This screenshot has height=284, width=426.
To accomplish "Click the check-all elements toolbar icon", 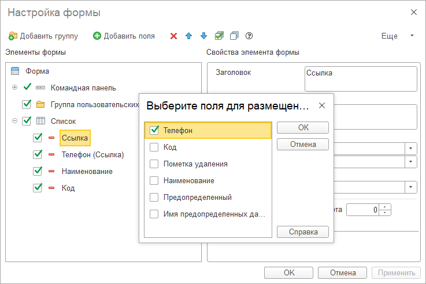I will pos(219,36).
